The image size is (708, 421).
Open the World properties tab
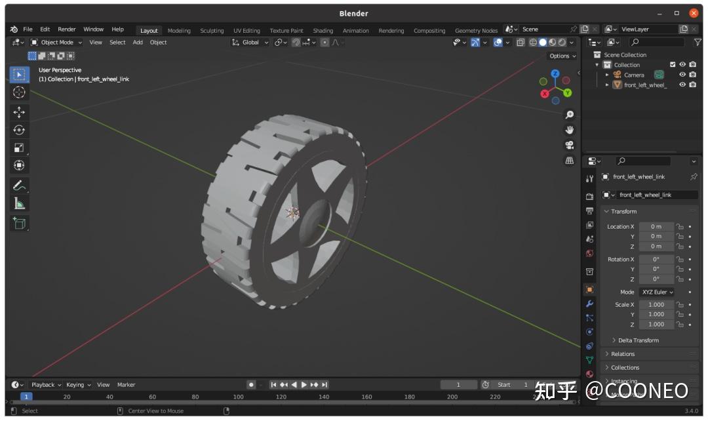[590, 253]
